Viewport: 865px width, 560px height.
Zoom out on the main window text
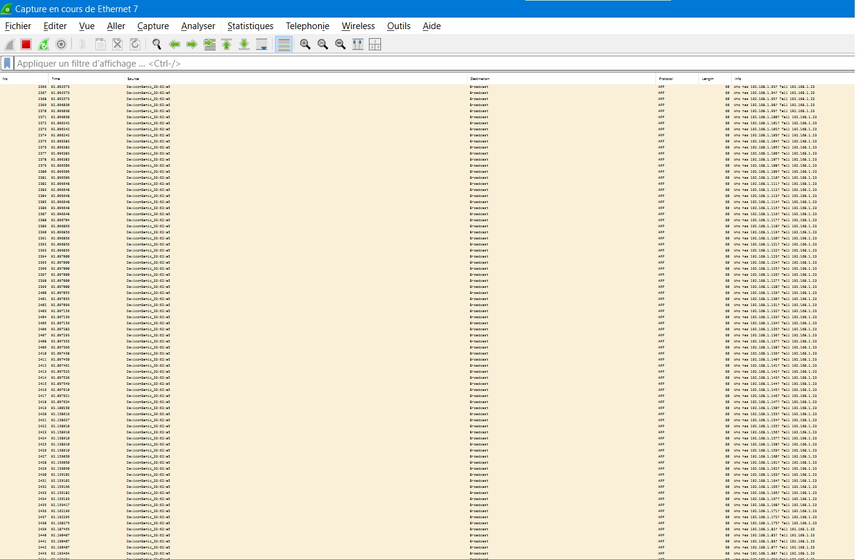(x=323, y=44)
